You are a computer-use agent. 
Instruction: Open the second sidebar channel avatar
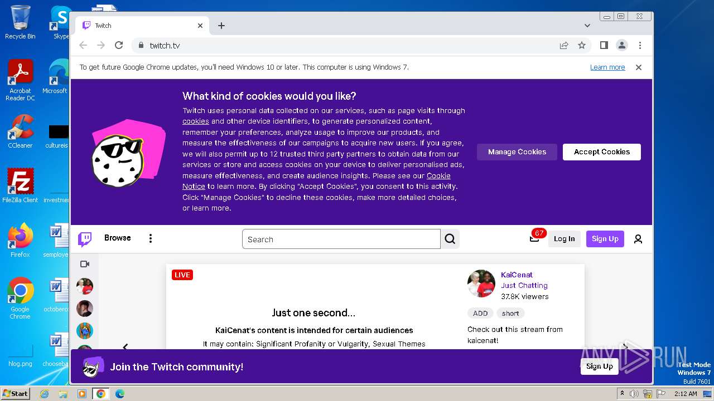(x=85, y=309)
